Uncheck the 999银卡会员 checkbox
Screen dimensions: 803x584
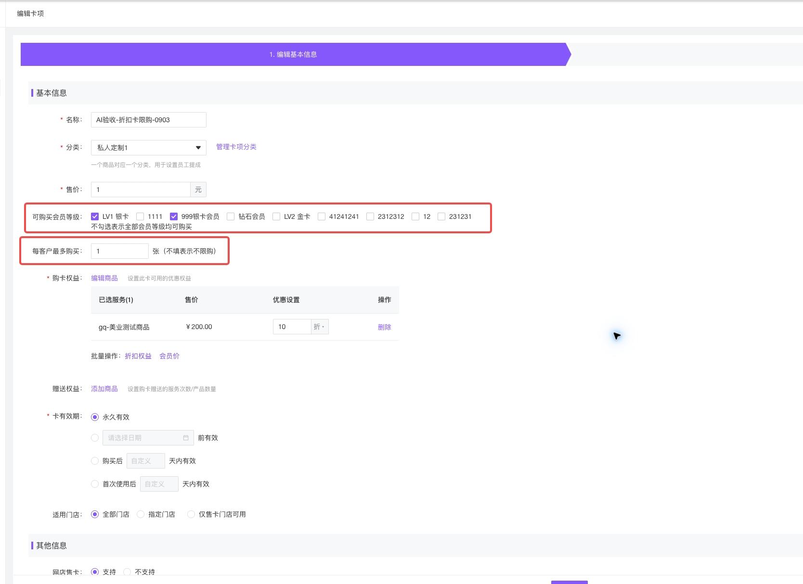click(x=174, y=216)
